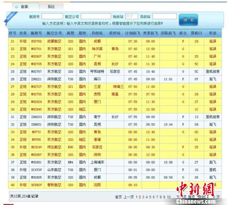Go to page 4 in pagination
Viewport: 228px width, 205px height.
tap(147, 197)
